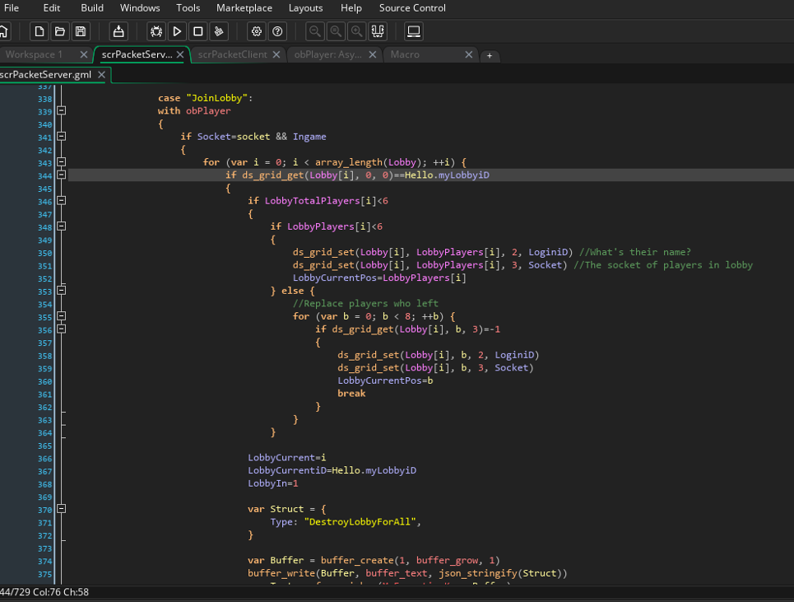Screen dimensions: 794x602
Task: Select the target platform monitor icon
Action: tap(413, 31)
